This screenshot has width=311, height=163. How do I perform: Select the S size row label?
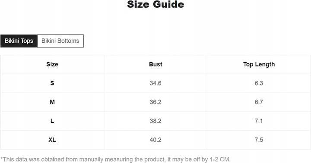click(x=52, y=83)
